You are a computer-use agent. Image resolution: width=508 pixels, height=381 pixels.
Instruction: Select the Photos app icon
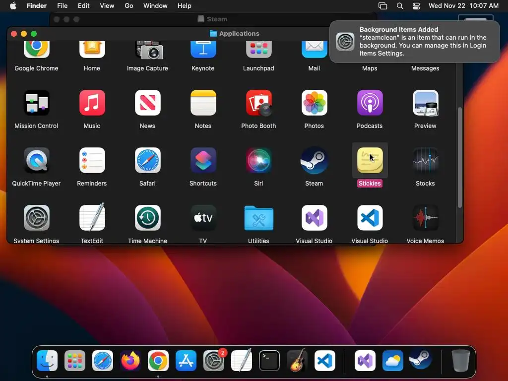pyautogui.click(x=314, y=103)
